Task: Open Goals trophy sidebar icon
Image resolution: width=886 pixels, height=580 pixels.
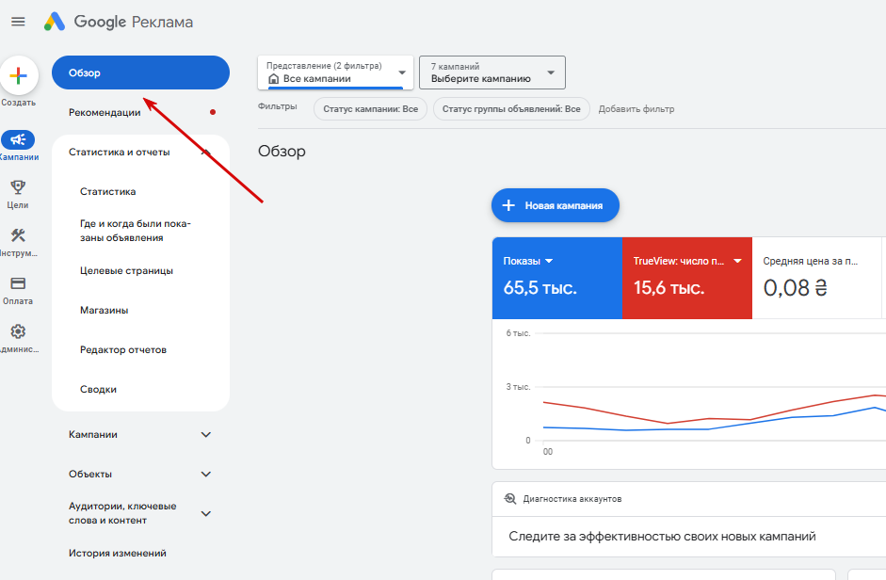Action: 18,187
